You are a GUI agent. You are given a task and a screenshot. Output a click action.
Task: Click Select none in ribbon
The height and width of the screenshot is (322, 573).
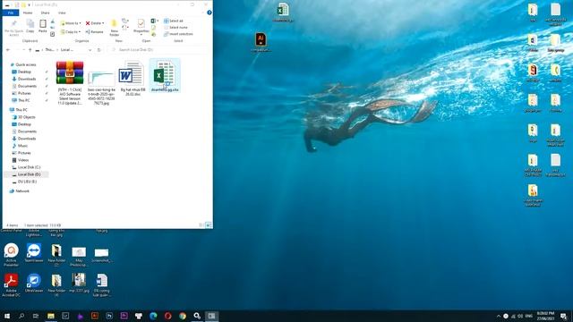[175, 28]
